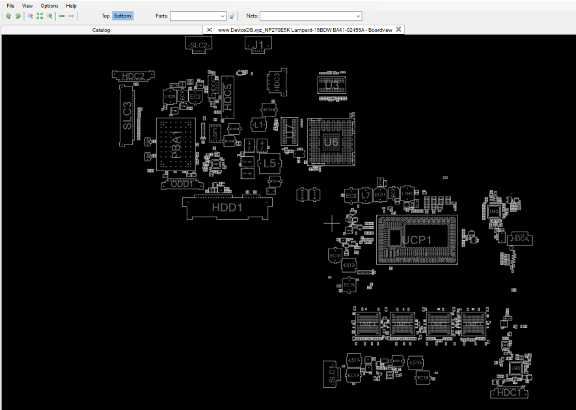Select the UCP1 chip on the board
This screenshot has height=410, width=576.
pos(417,240)
